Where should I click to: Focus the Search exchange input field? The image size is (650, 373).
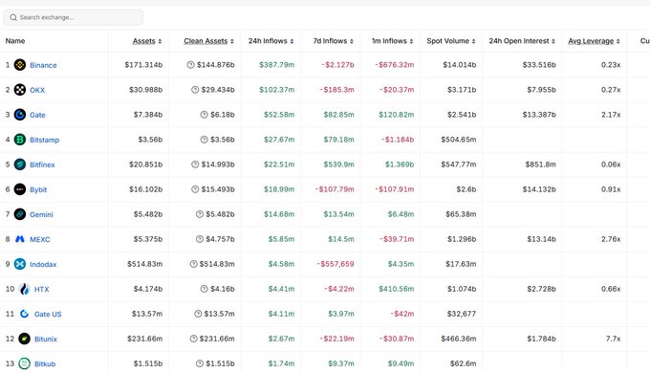[74, 17]
